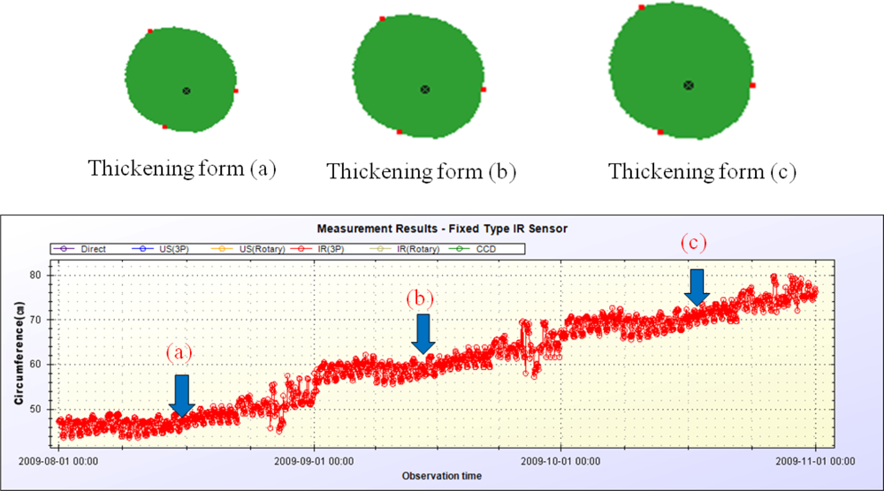Click the 70 value on y-axis
884x491 pixels.
[x=35, y=320]
